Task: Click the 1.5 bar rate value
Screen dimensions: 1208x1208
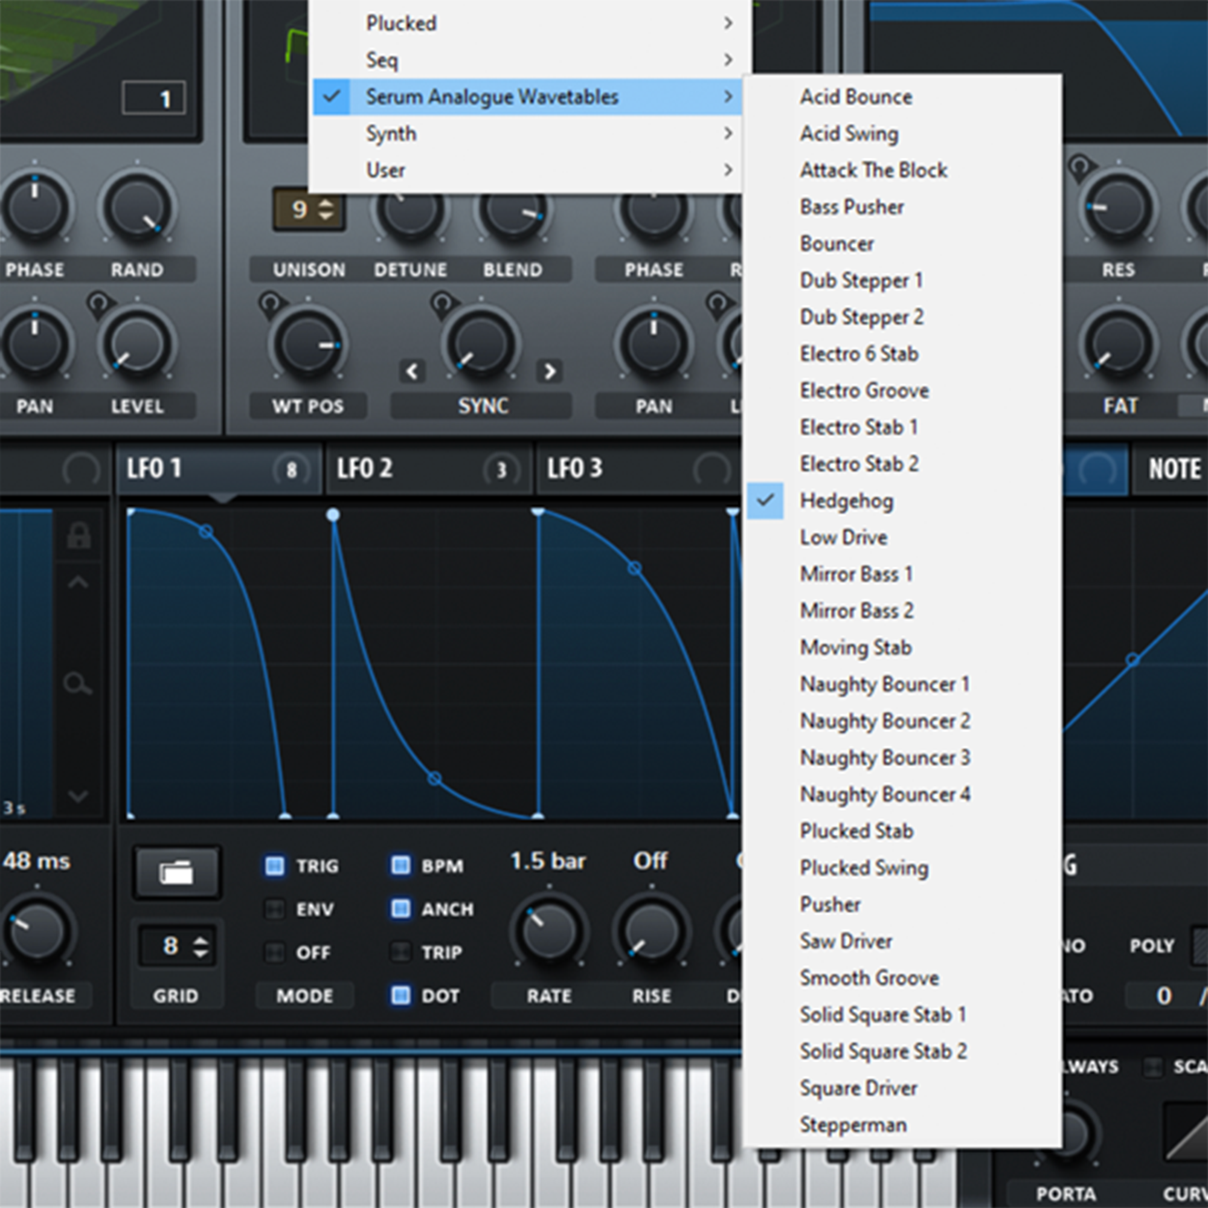Action: [548, 862]
